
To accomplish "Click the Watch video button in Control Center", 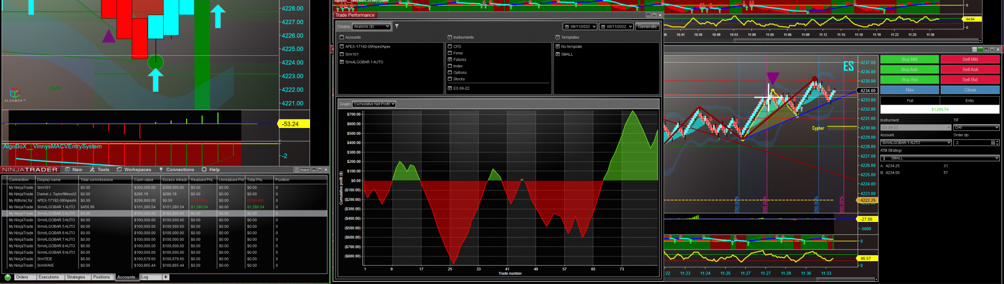I will tap(302, 170).
